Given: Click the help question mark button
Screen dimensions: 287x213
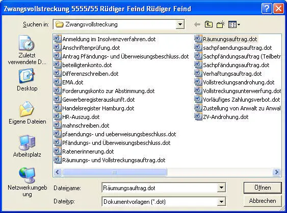Looking at the screenshot, I should (267, 9).
